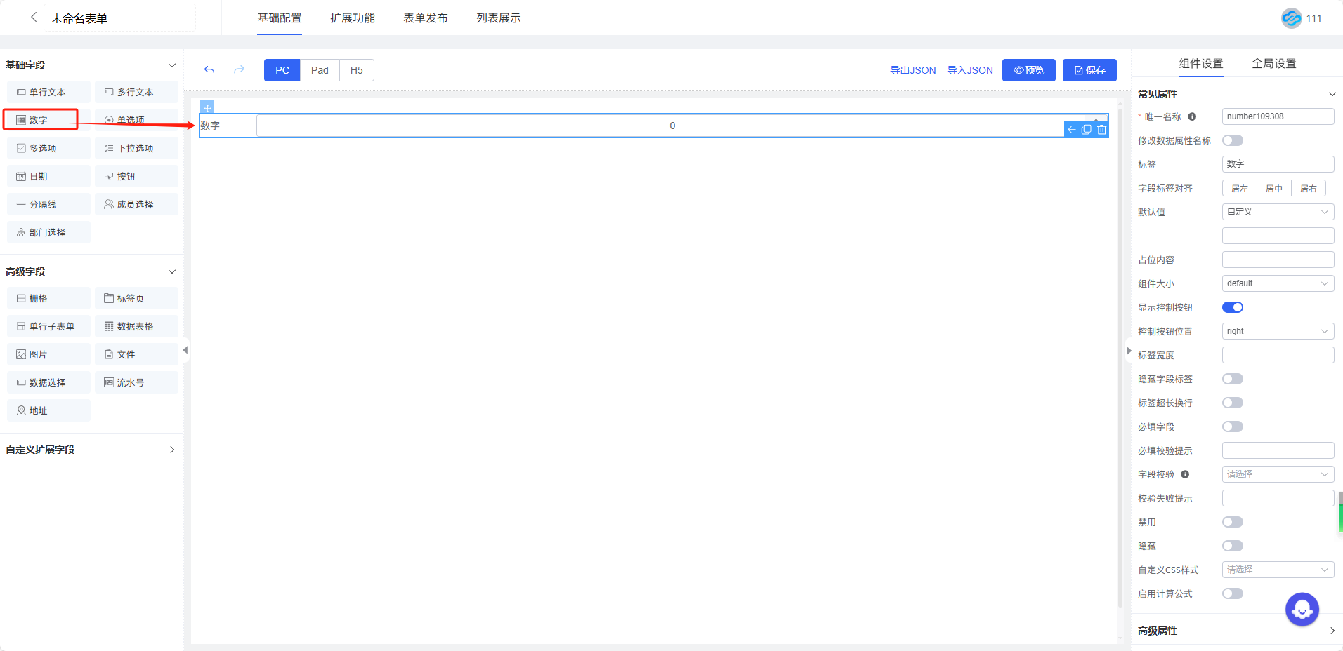Open the 控制按钮位置 dropdown

(1277, 331)
